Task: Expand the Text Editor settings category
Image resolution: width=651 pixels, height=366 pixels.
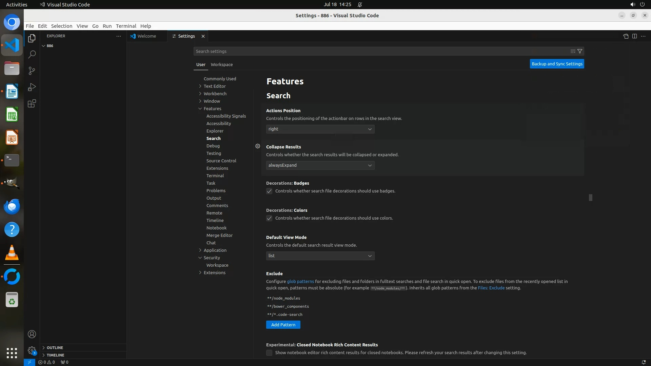Action: 214,86
